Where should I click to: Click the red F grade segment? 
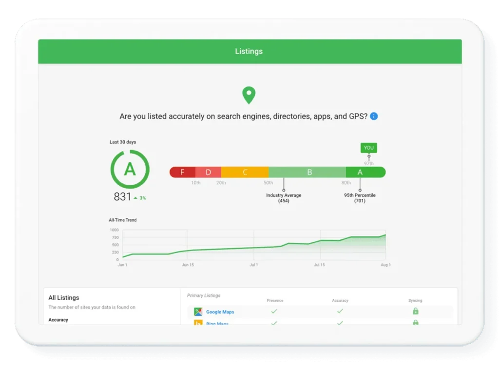(182, 172)
